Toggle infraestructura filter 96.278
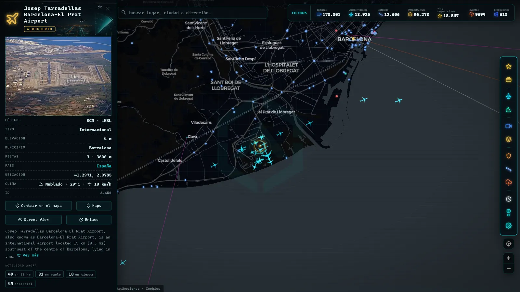The height and width of the screenshot is (292, 520). (419, 13)
